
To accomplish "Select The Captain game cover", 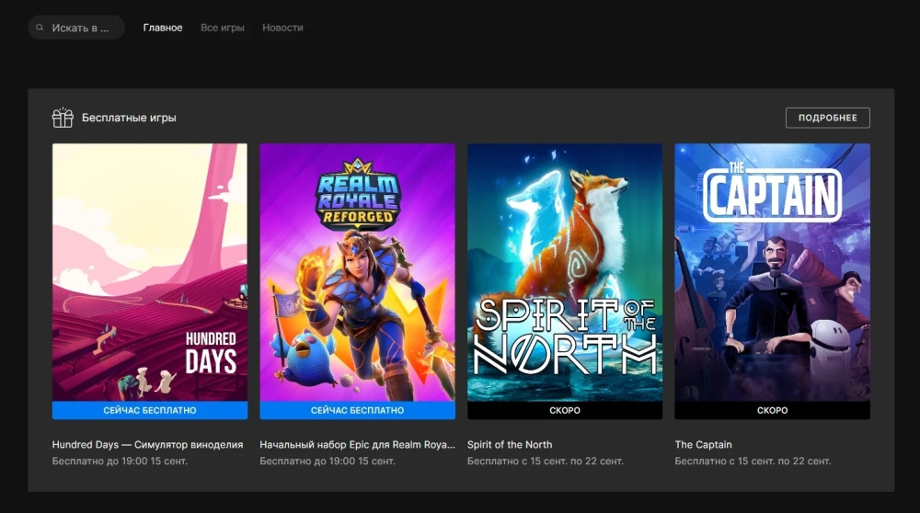I will pyautogui.click(x=772, y=271).
